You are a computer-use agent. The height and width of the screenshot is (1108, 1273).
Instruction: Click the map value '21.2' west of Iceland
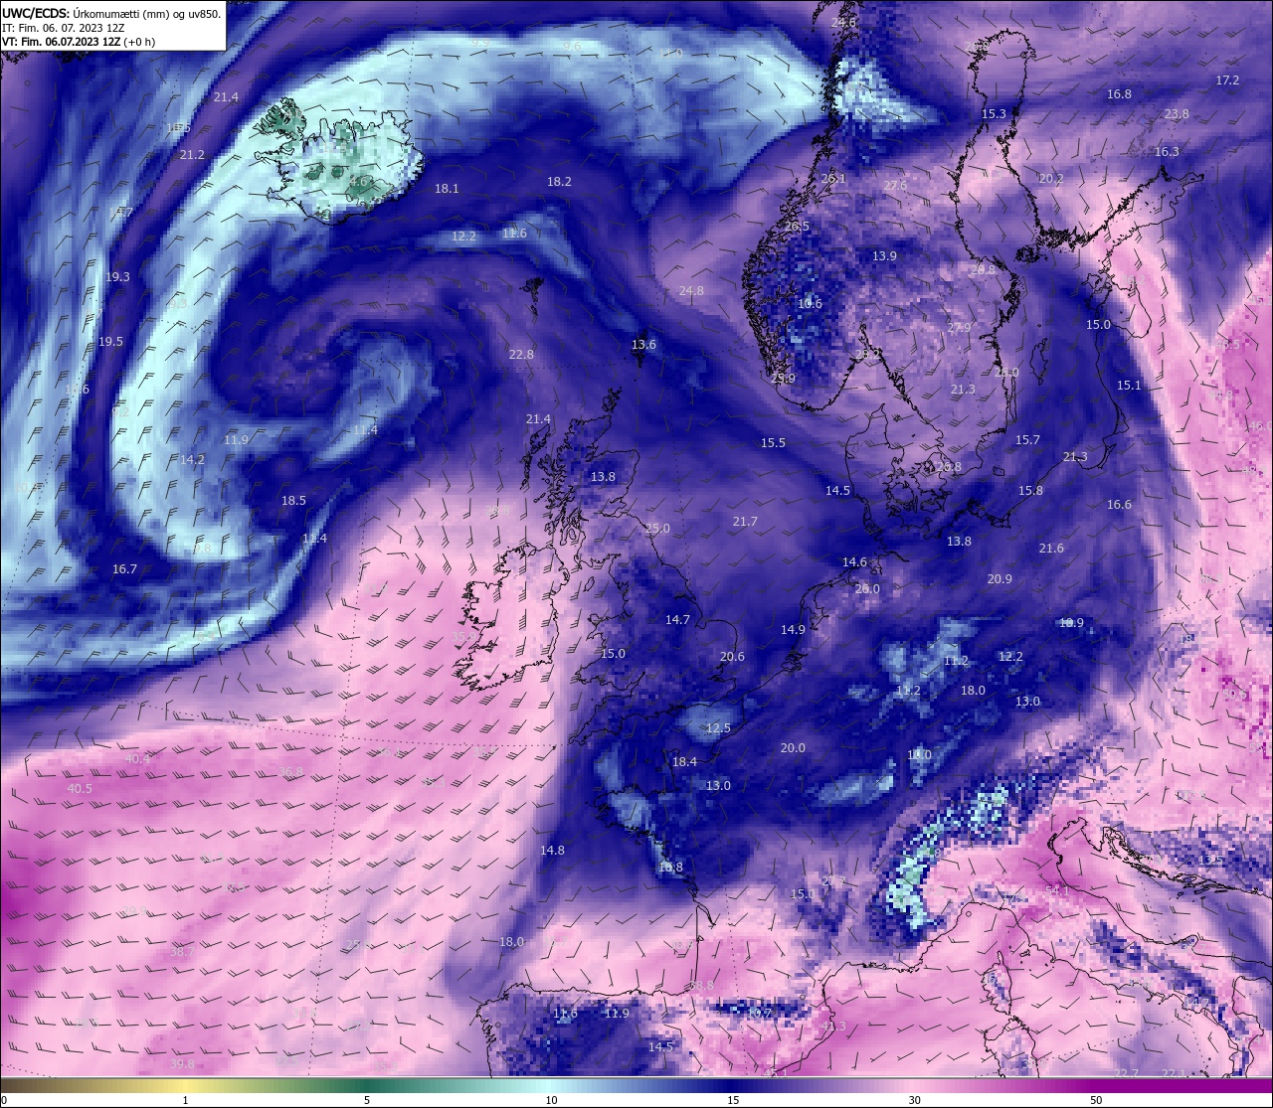point(192,155)
